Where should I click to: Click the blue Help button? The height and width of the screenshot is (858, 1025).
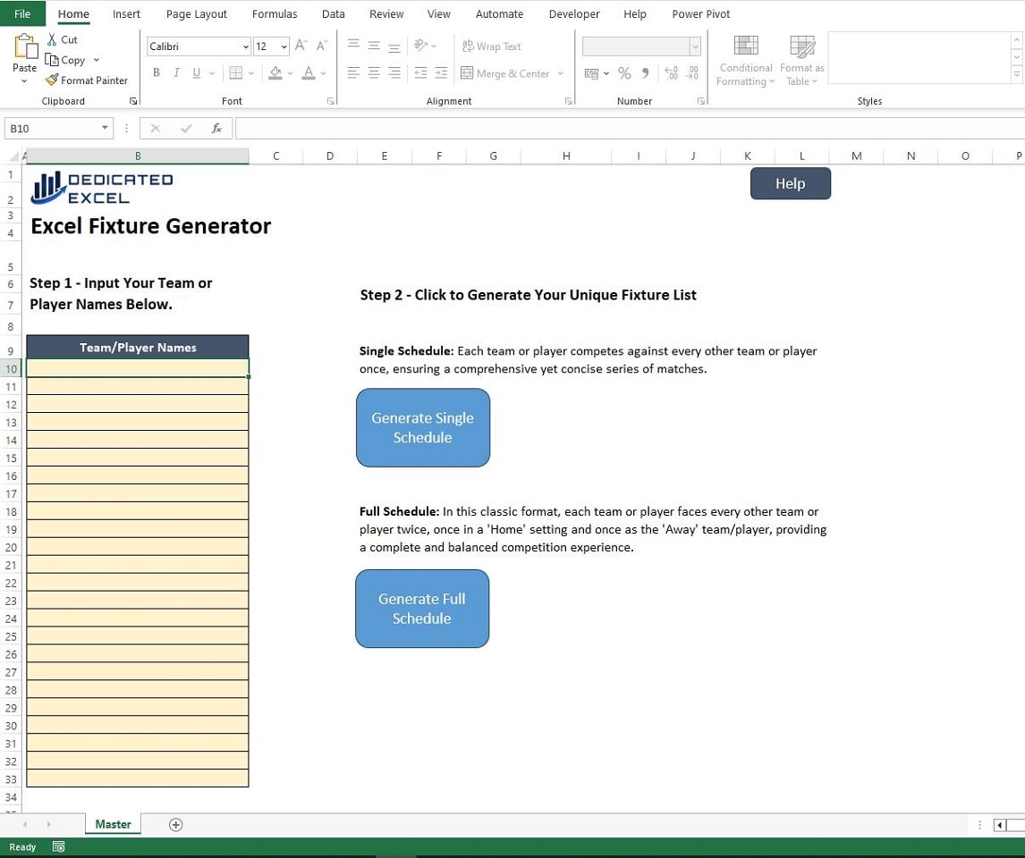(790, 183)
